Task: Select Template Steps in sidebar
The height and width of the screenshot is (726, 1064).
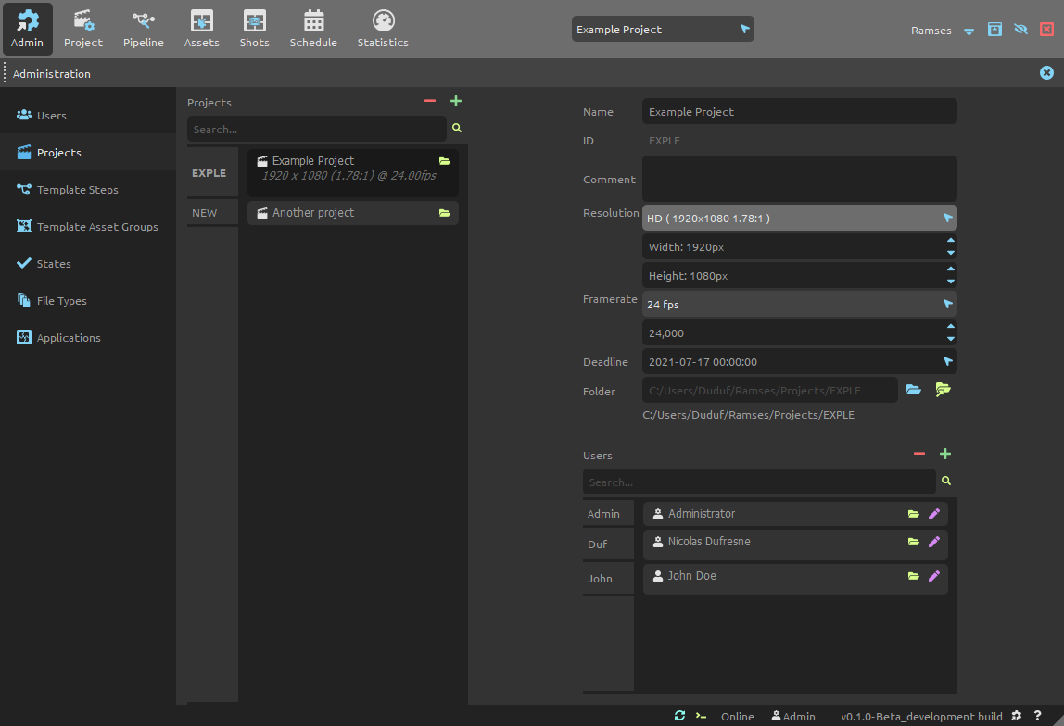Action: (x=78, y=190)
